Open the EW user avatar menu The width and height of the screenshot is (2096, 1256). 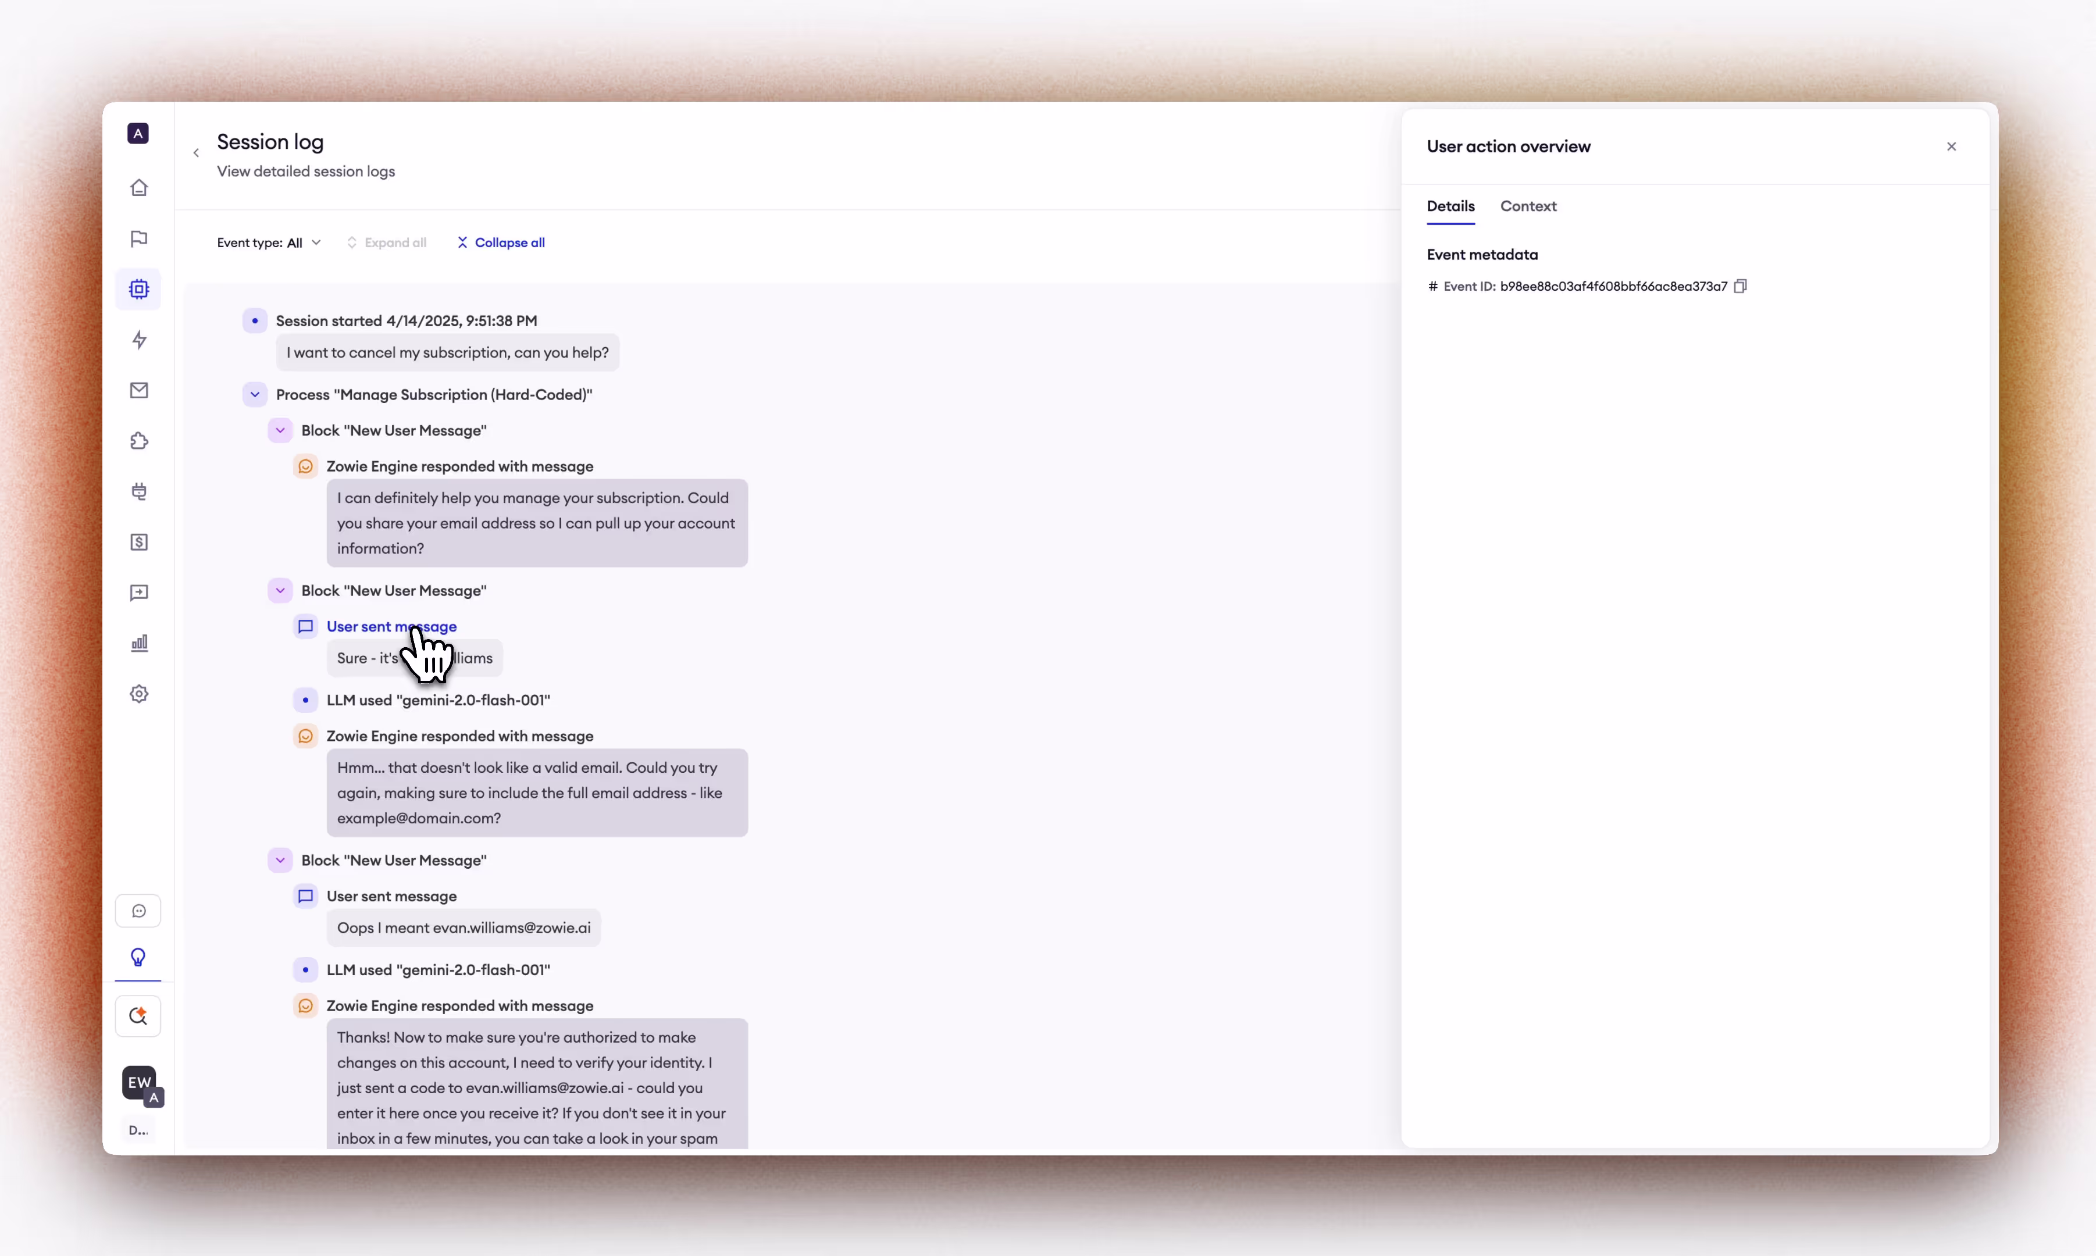[139, 1083]
